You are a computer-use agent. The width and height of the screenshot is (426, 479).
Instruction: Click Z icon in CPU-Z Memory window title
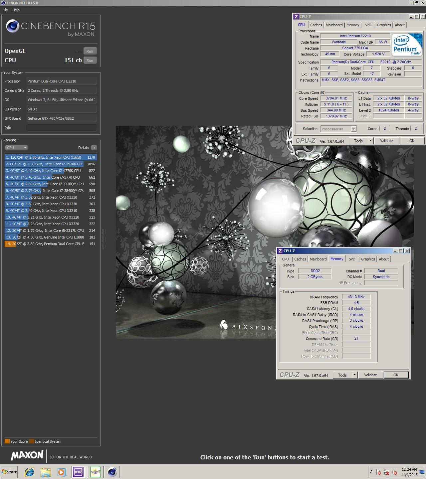(280, 251)
